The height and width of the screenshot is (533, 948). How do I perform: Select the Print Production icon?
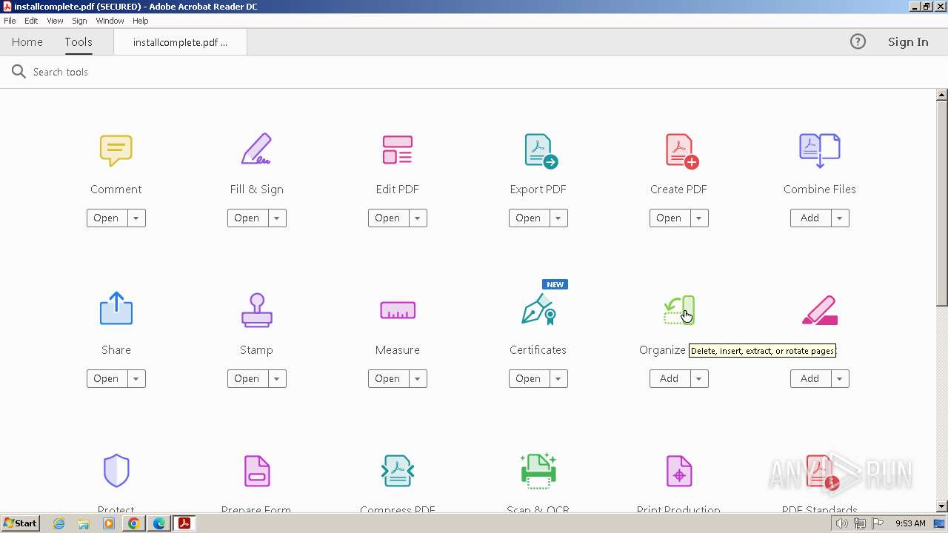pyautogui.click(x=679, y=471)
